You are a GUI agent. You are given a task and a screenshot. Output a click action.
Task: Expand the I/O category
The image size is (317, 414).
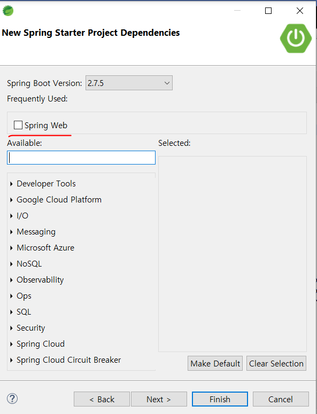11,216
